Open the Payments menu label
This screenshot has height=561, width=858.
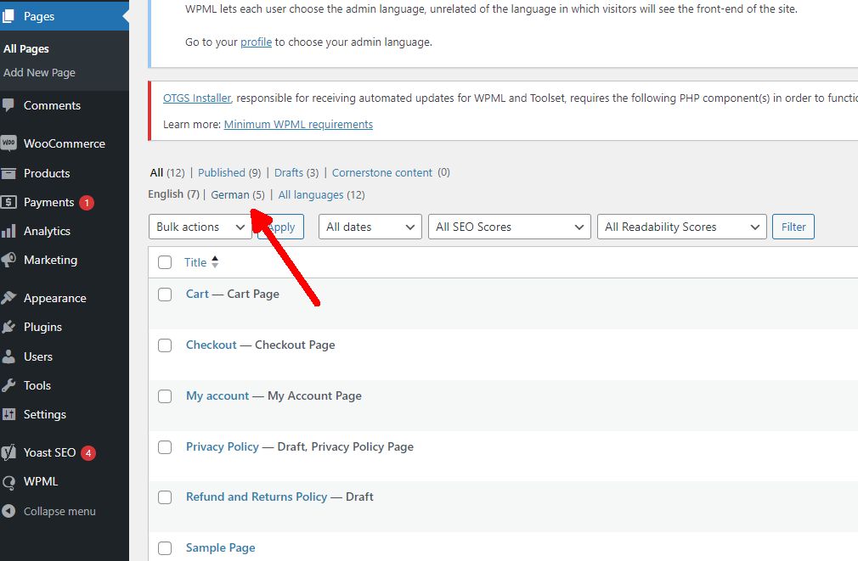[48, 202]
